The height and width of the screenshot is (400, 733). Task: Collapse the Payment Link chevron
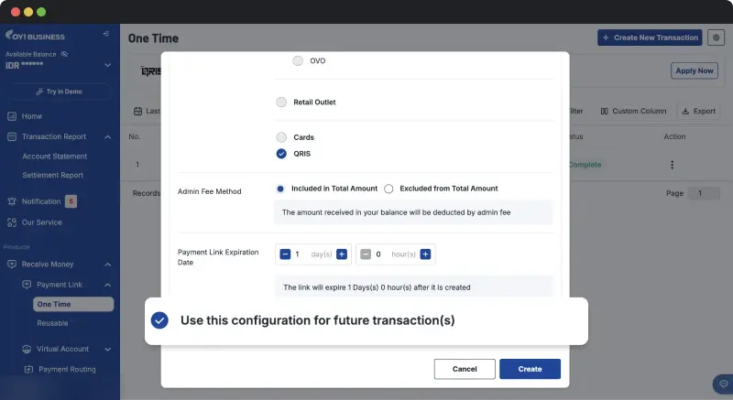(x=107, y=286)
